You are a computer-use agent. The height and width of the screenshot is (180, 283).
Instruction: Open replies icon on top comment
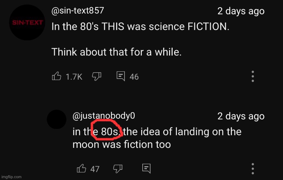click(121, 76)
